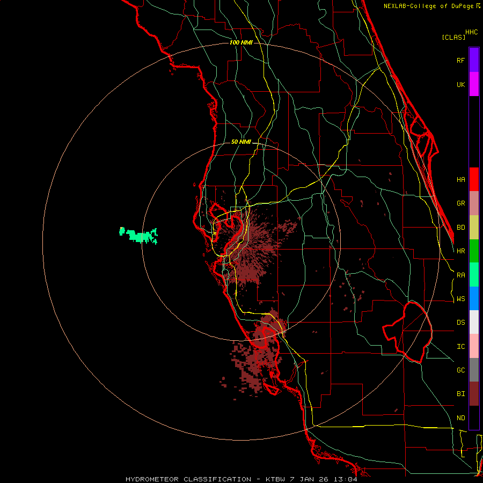Click the 'GR' legend label
The width and height of the screenshot is (483, 483).
(x=460, y=203)
